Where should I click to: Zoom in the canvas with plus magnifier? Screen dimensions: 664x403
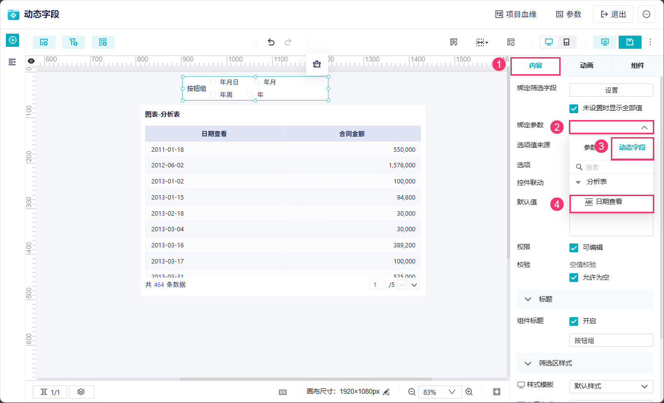[x=469, y=392]
